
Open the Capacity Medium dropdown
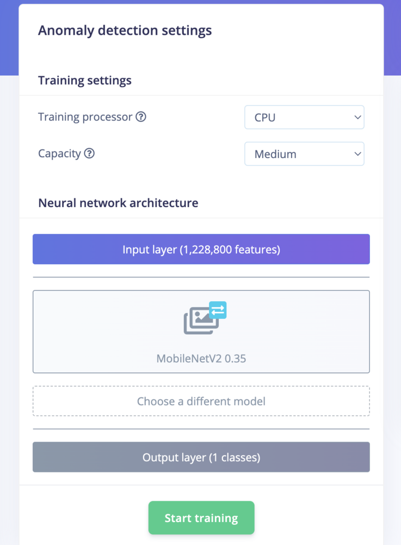(304, 154)
